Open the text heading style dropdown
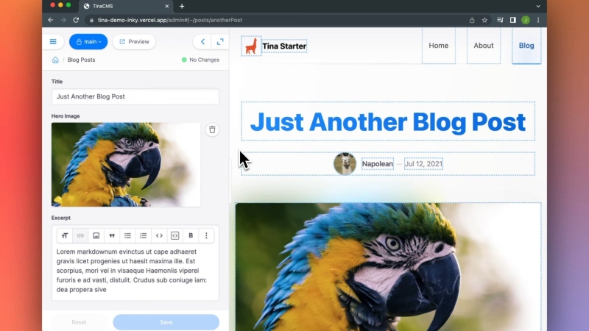589x331 pixels. (65, 235)
